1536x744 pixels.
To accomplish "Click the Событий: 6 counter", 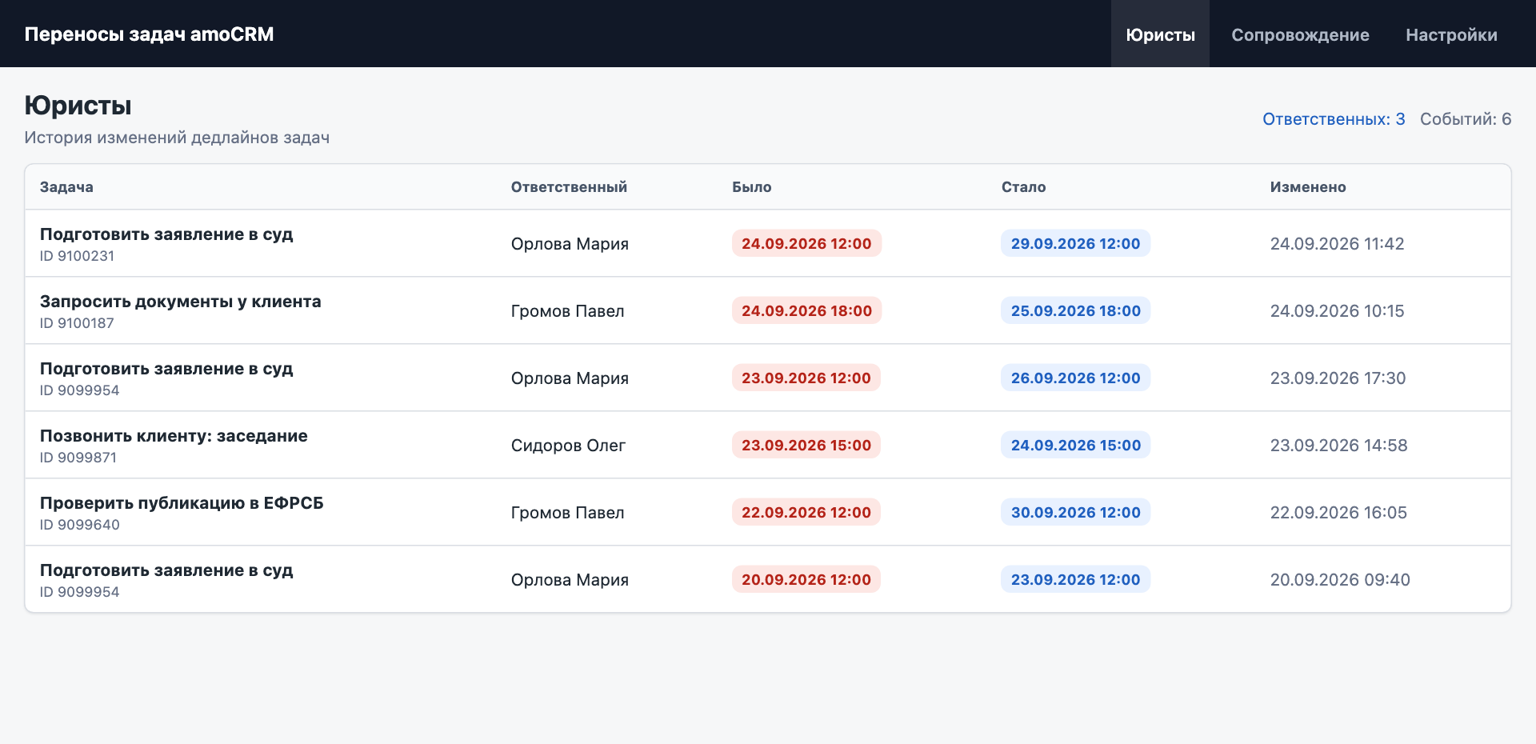I will pos(1466,119).
